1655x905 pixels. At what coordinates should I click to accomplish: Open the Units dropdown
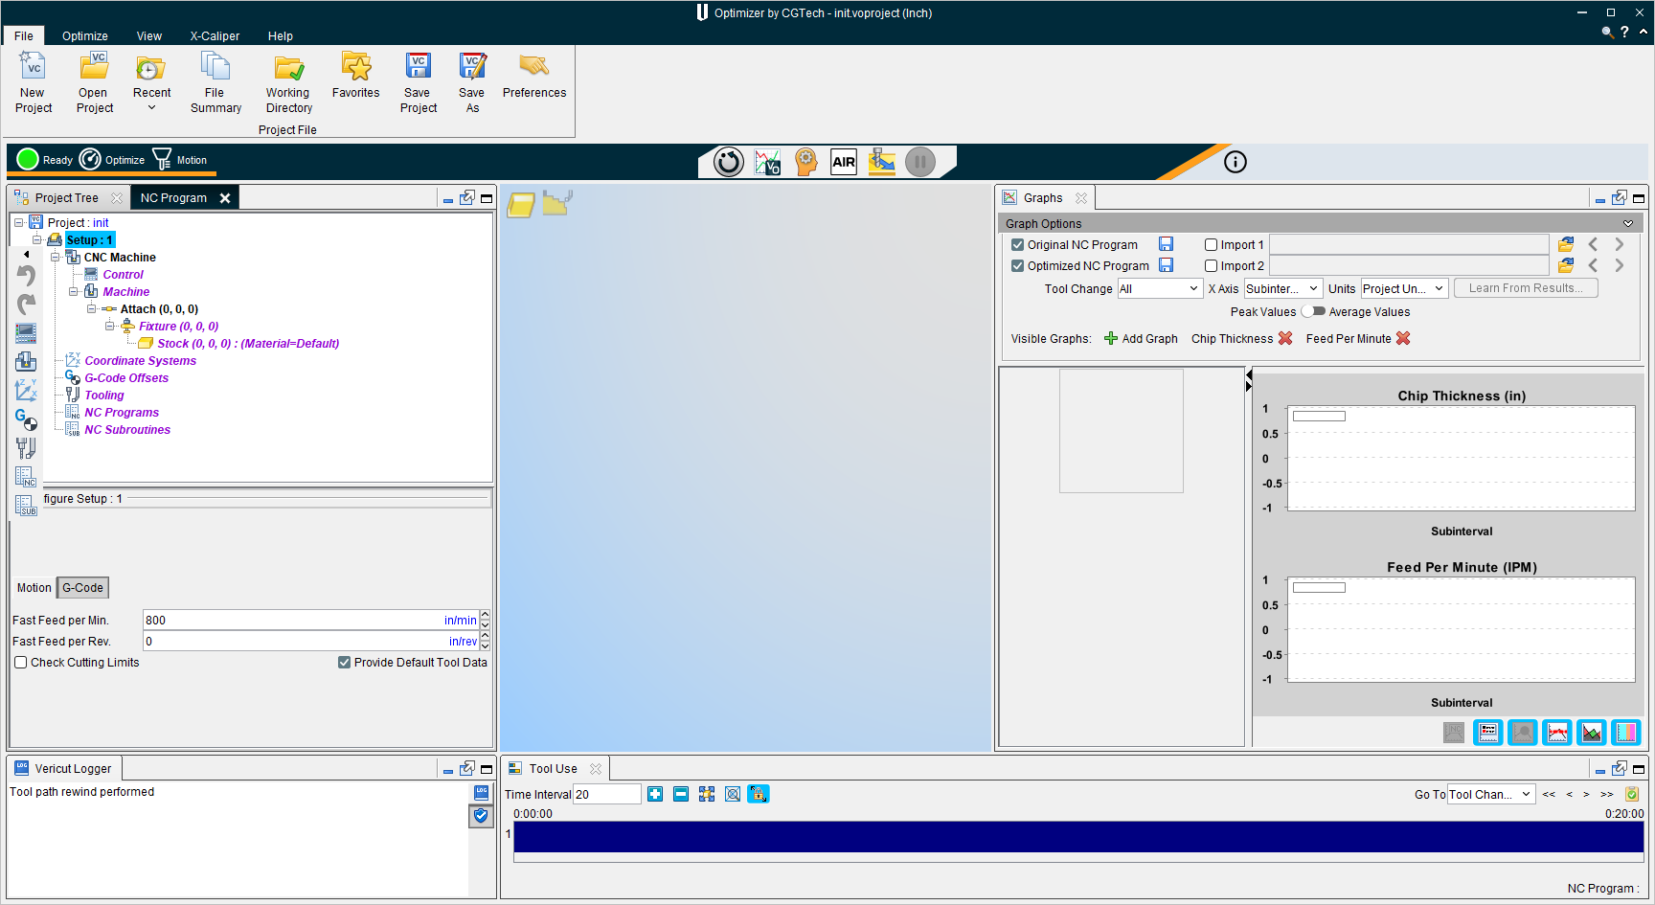[x=1404, y=288]
